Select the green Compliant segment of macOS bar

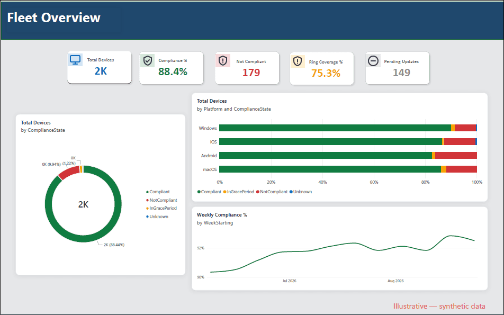(x=330, y=169)
